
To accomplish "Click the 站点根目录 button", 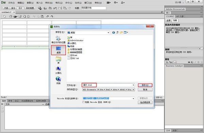I will pyautogui.click(x=145, y=102).
